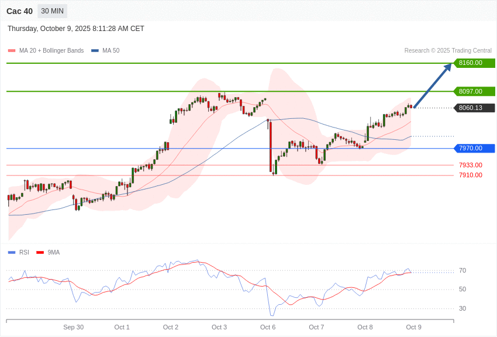497x337 pixels.
Task: Click the 9MA red legend entry
Action: click(53, 253)
